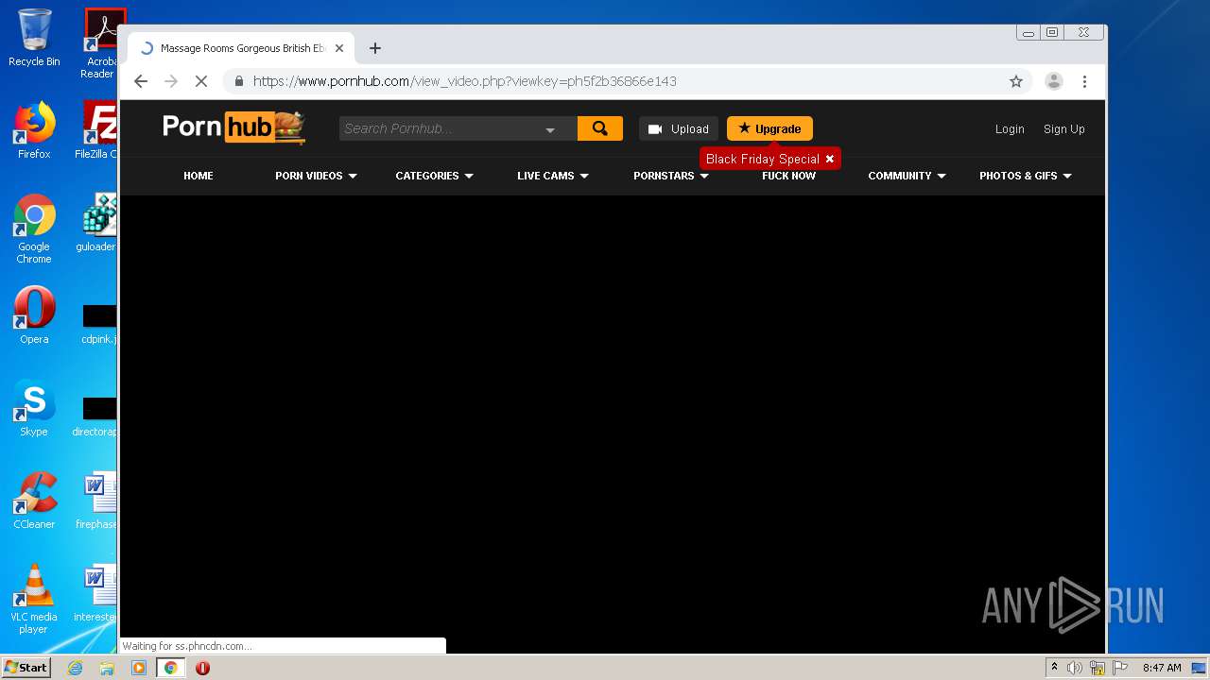
Task: Bookmark this page with the star icon
Action: pos(1016,81)
